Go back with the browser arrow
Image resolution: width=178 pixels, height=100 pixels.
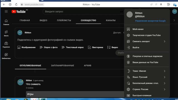tap(4, 4)
